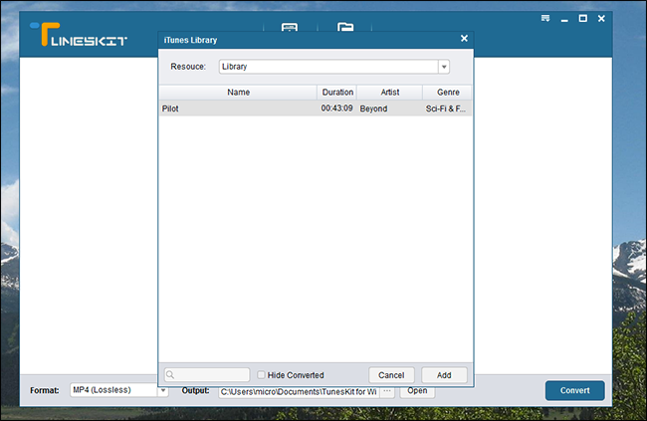The width and height of the screenshot is (647, 421).
Task: Click the browse output path ellipsis button
Action: tap(387, 391)
